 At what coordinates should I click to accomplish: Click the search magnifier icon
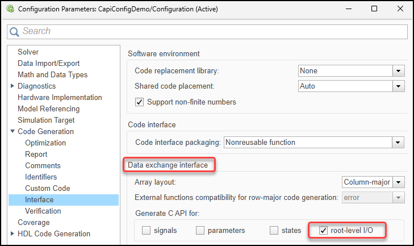tap(14, 31)
